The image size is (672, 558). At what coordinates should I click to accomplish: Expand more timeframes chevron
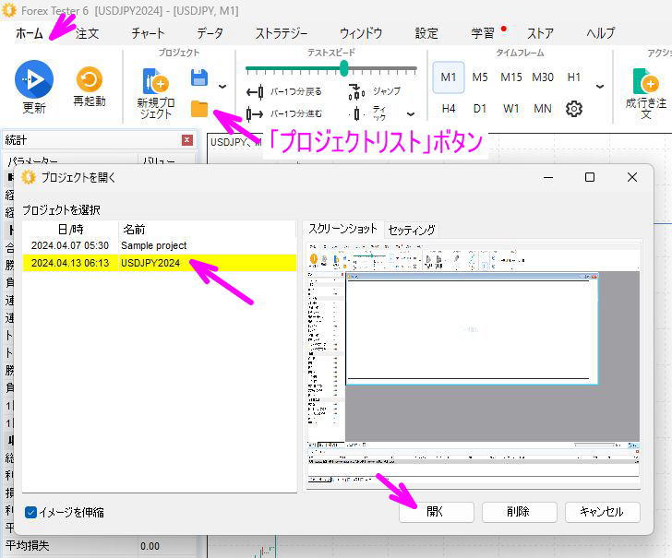click(600, 87)
